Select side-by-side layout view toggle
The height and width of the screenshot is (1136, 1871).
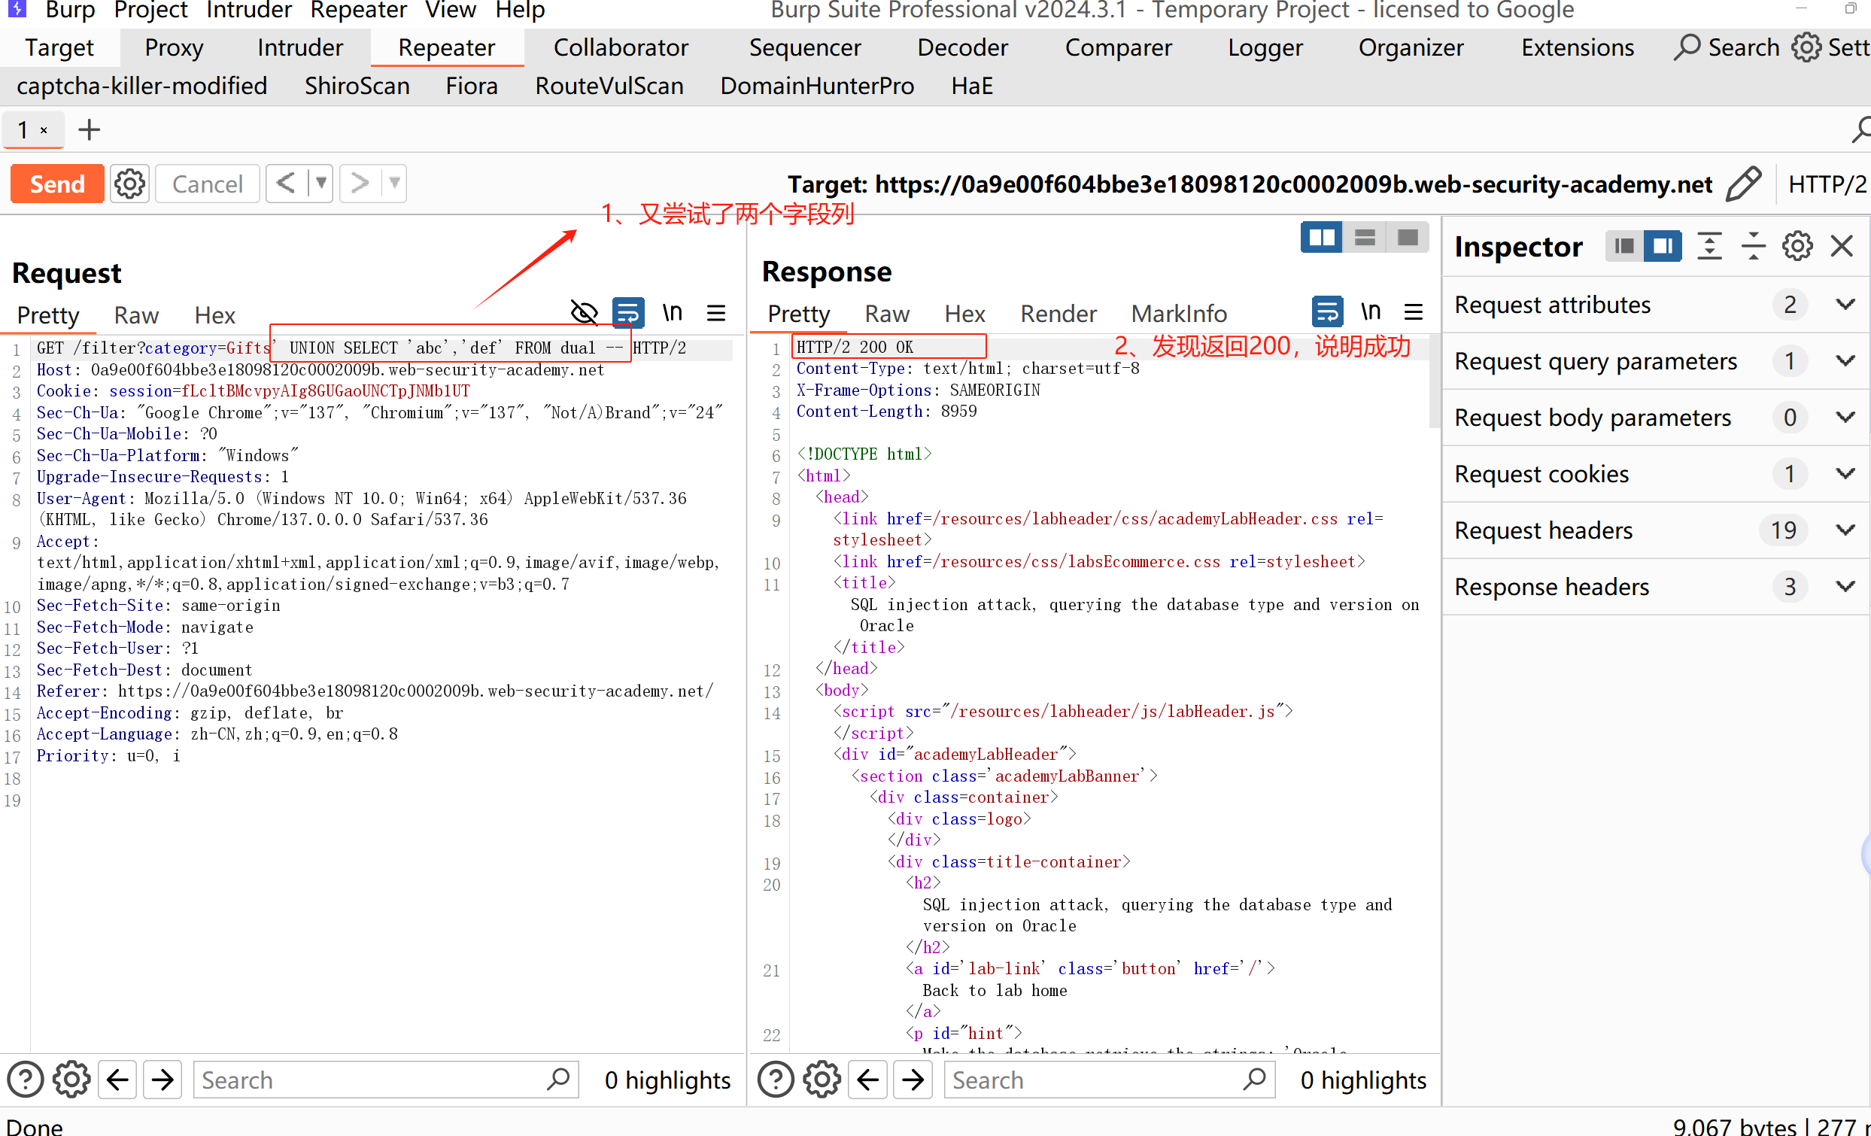point(1321,238)
